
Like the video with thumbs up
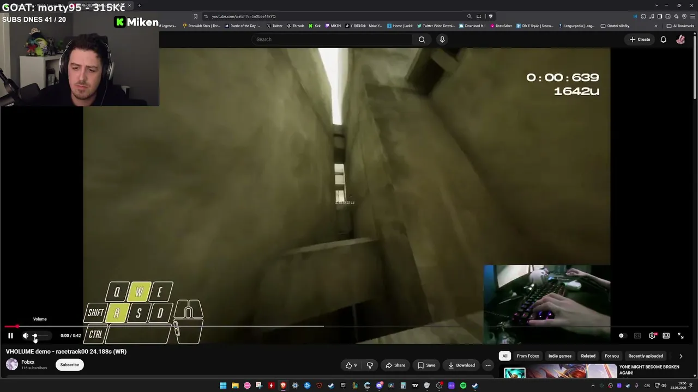(x=351, y=365)
